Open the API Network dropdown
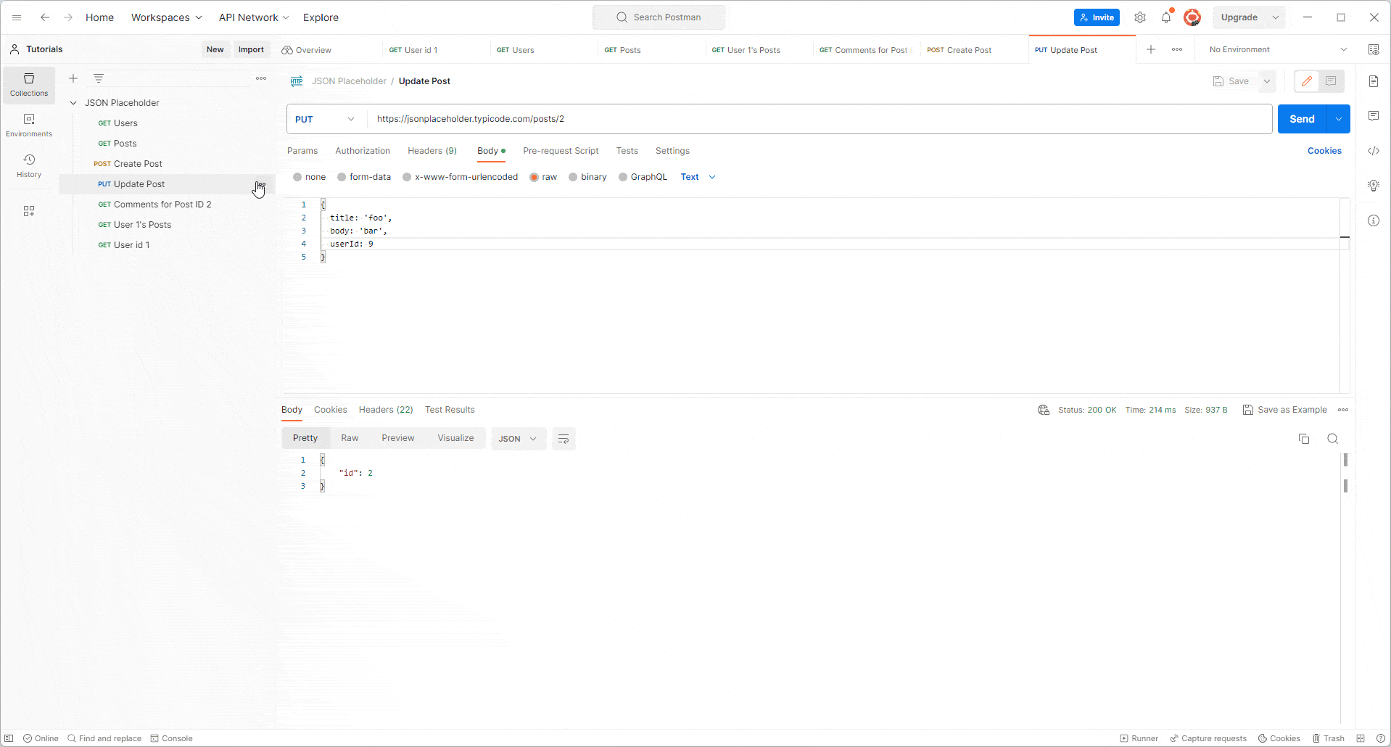 (254, 17)
